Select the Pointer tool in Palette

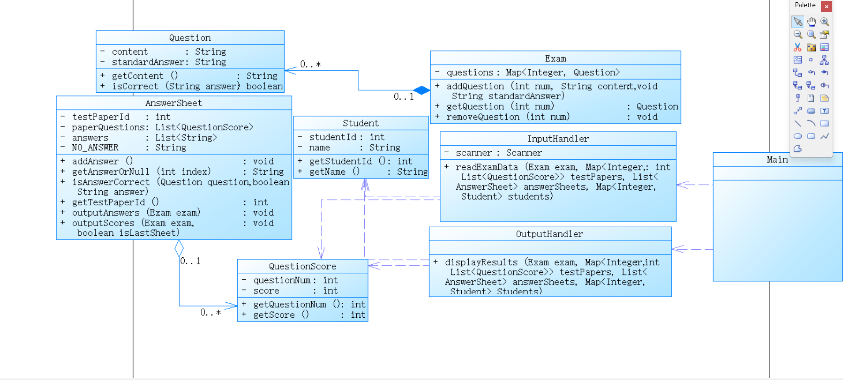(798, 22)
